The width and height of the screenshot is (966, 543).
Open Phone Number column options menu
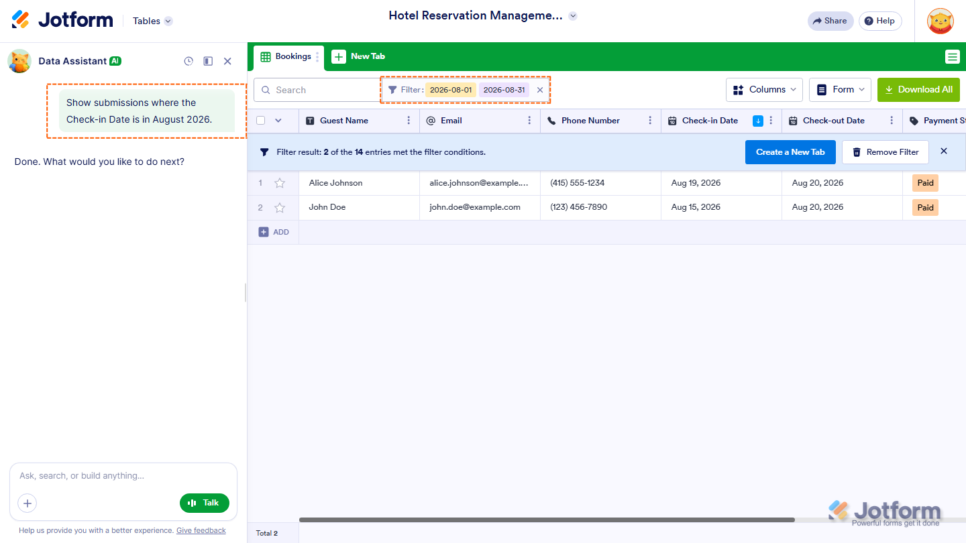[x=650, y=121]
